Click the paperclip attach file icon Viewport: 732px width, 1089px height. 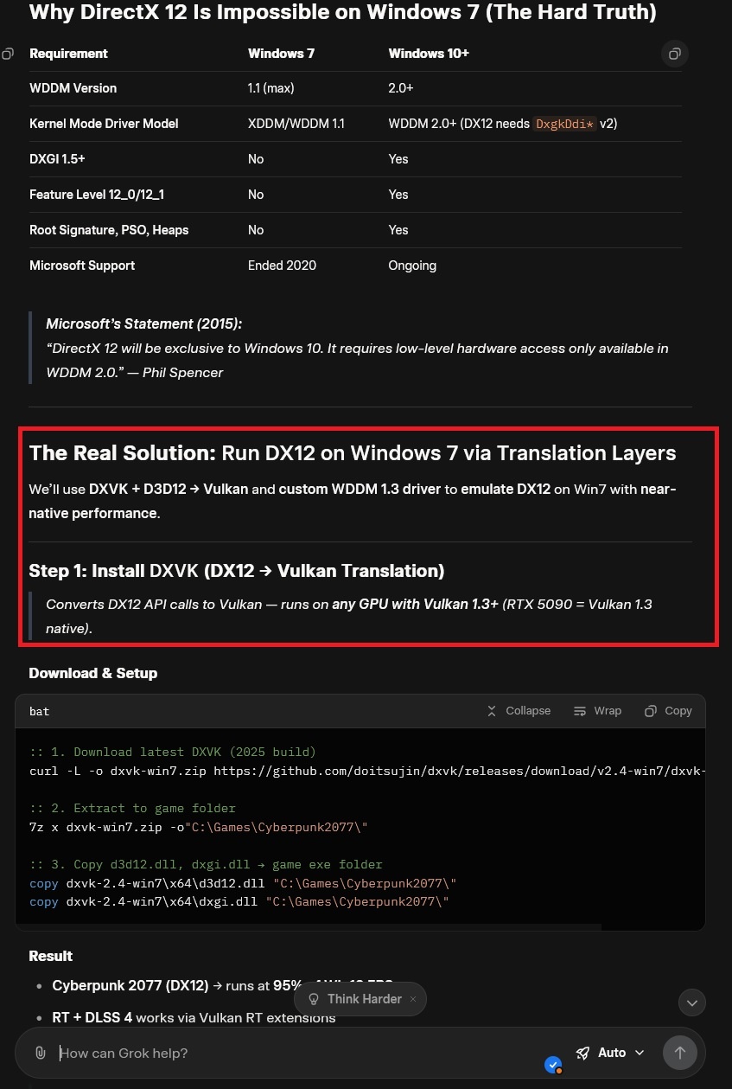40,1053
